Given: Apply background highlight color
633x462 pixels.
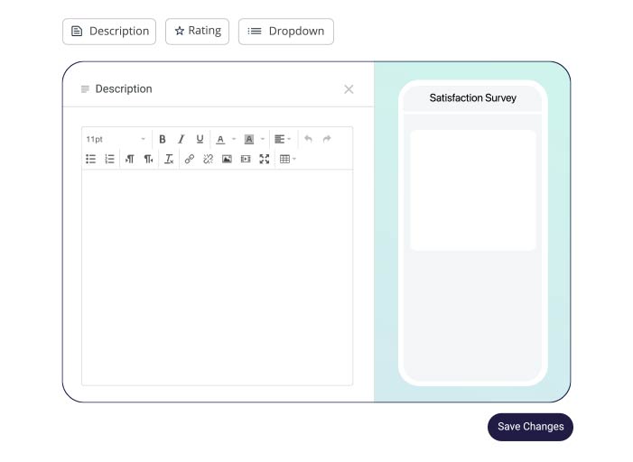Looking at the screenshot, I should [249, 139].
